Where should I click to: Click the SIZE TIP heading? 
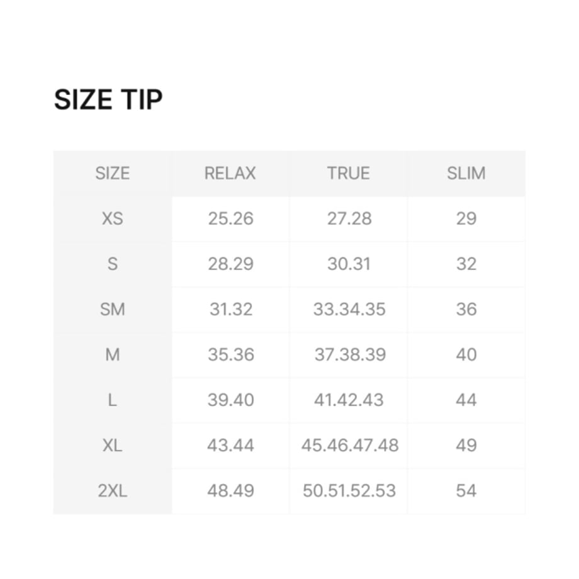click(108, 99)
